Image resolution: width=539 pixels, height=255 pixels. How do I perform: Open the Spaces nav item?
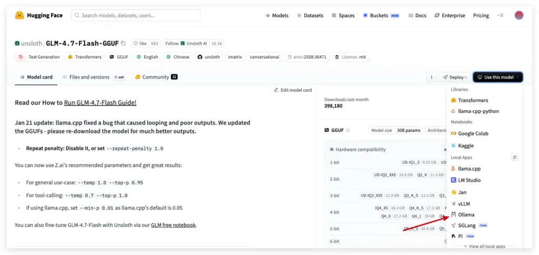343,15
